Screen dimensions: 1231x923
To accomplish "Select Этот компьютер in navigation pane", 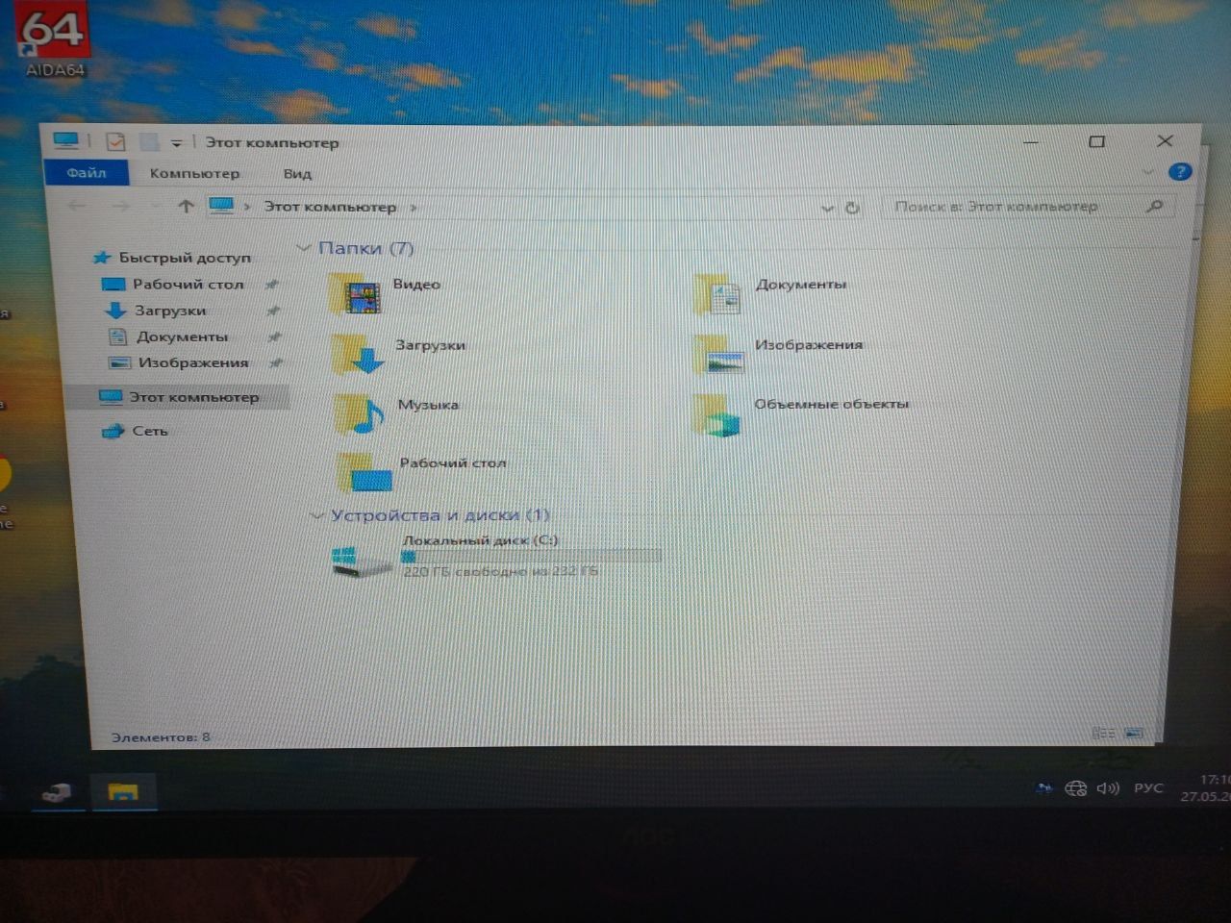I will [x=180, y=396].
